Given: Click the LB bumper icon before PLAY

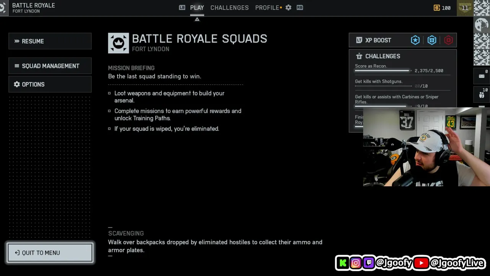Looking at the screenshot, I should (x=182, y=8).
